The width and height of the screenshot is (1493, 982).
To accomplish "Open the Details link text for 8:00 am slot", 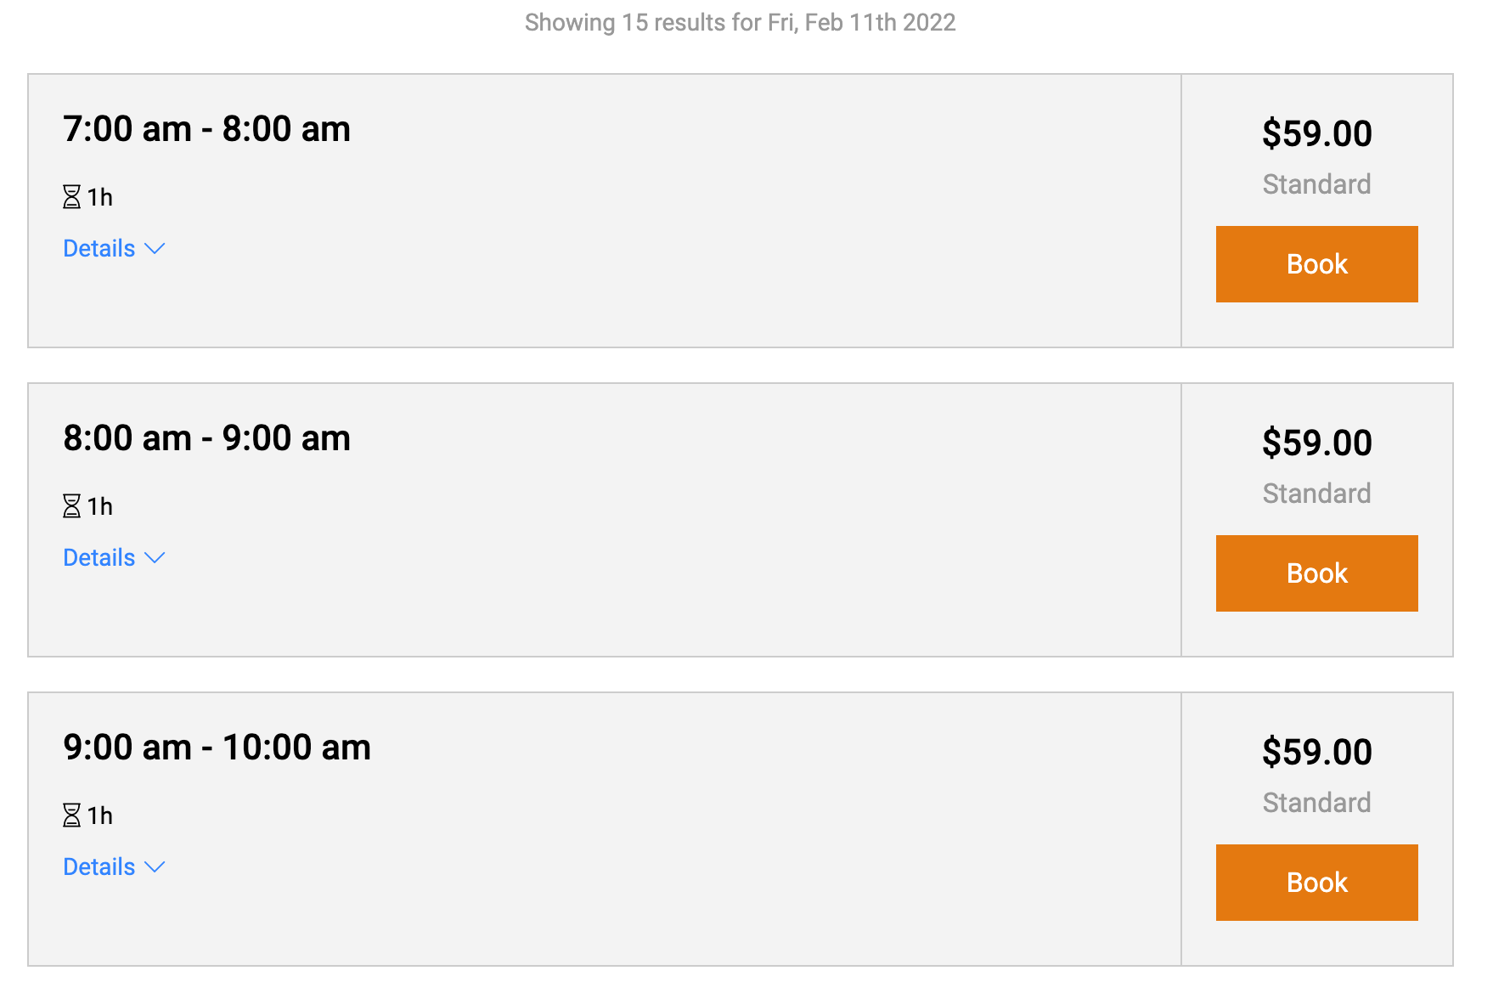I will pyautogui.click(x=99, y=558).
